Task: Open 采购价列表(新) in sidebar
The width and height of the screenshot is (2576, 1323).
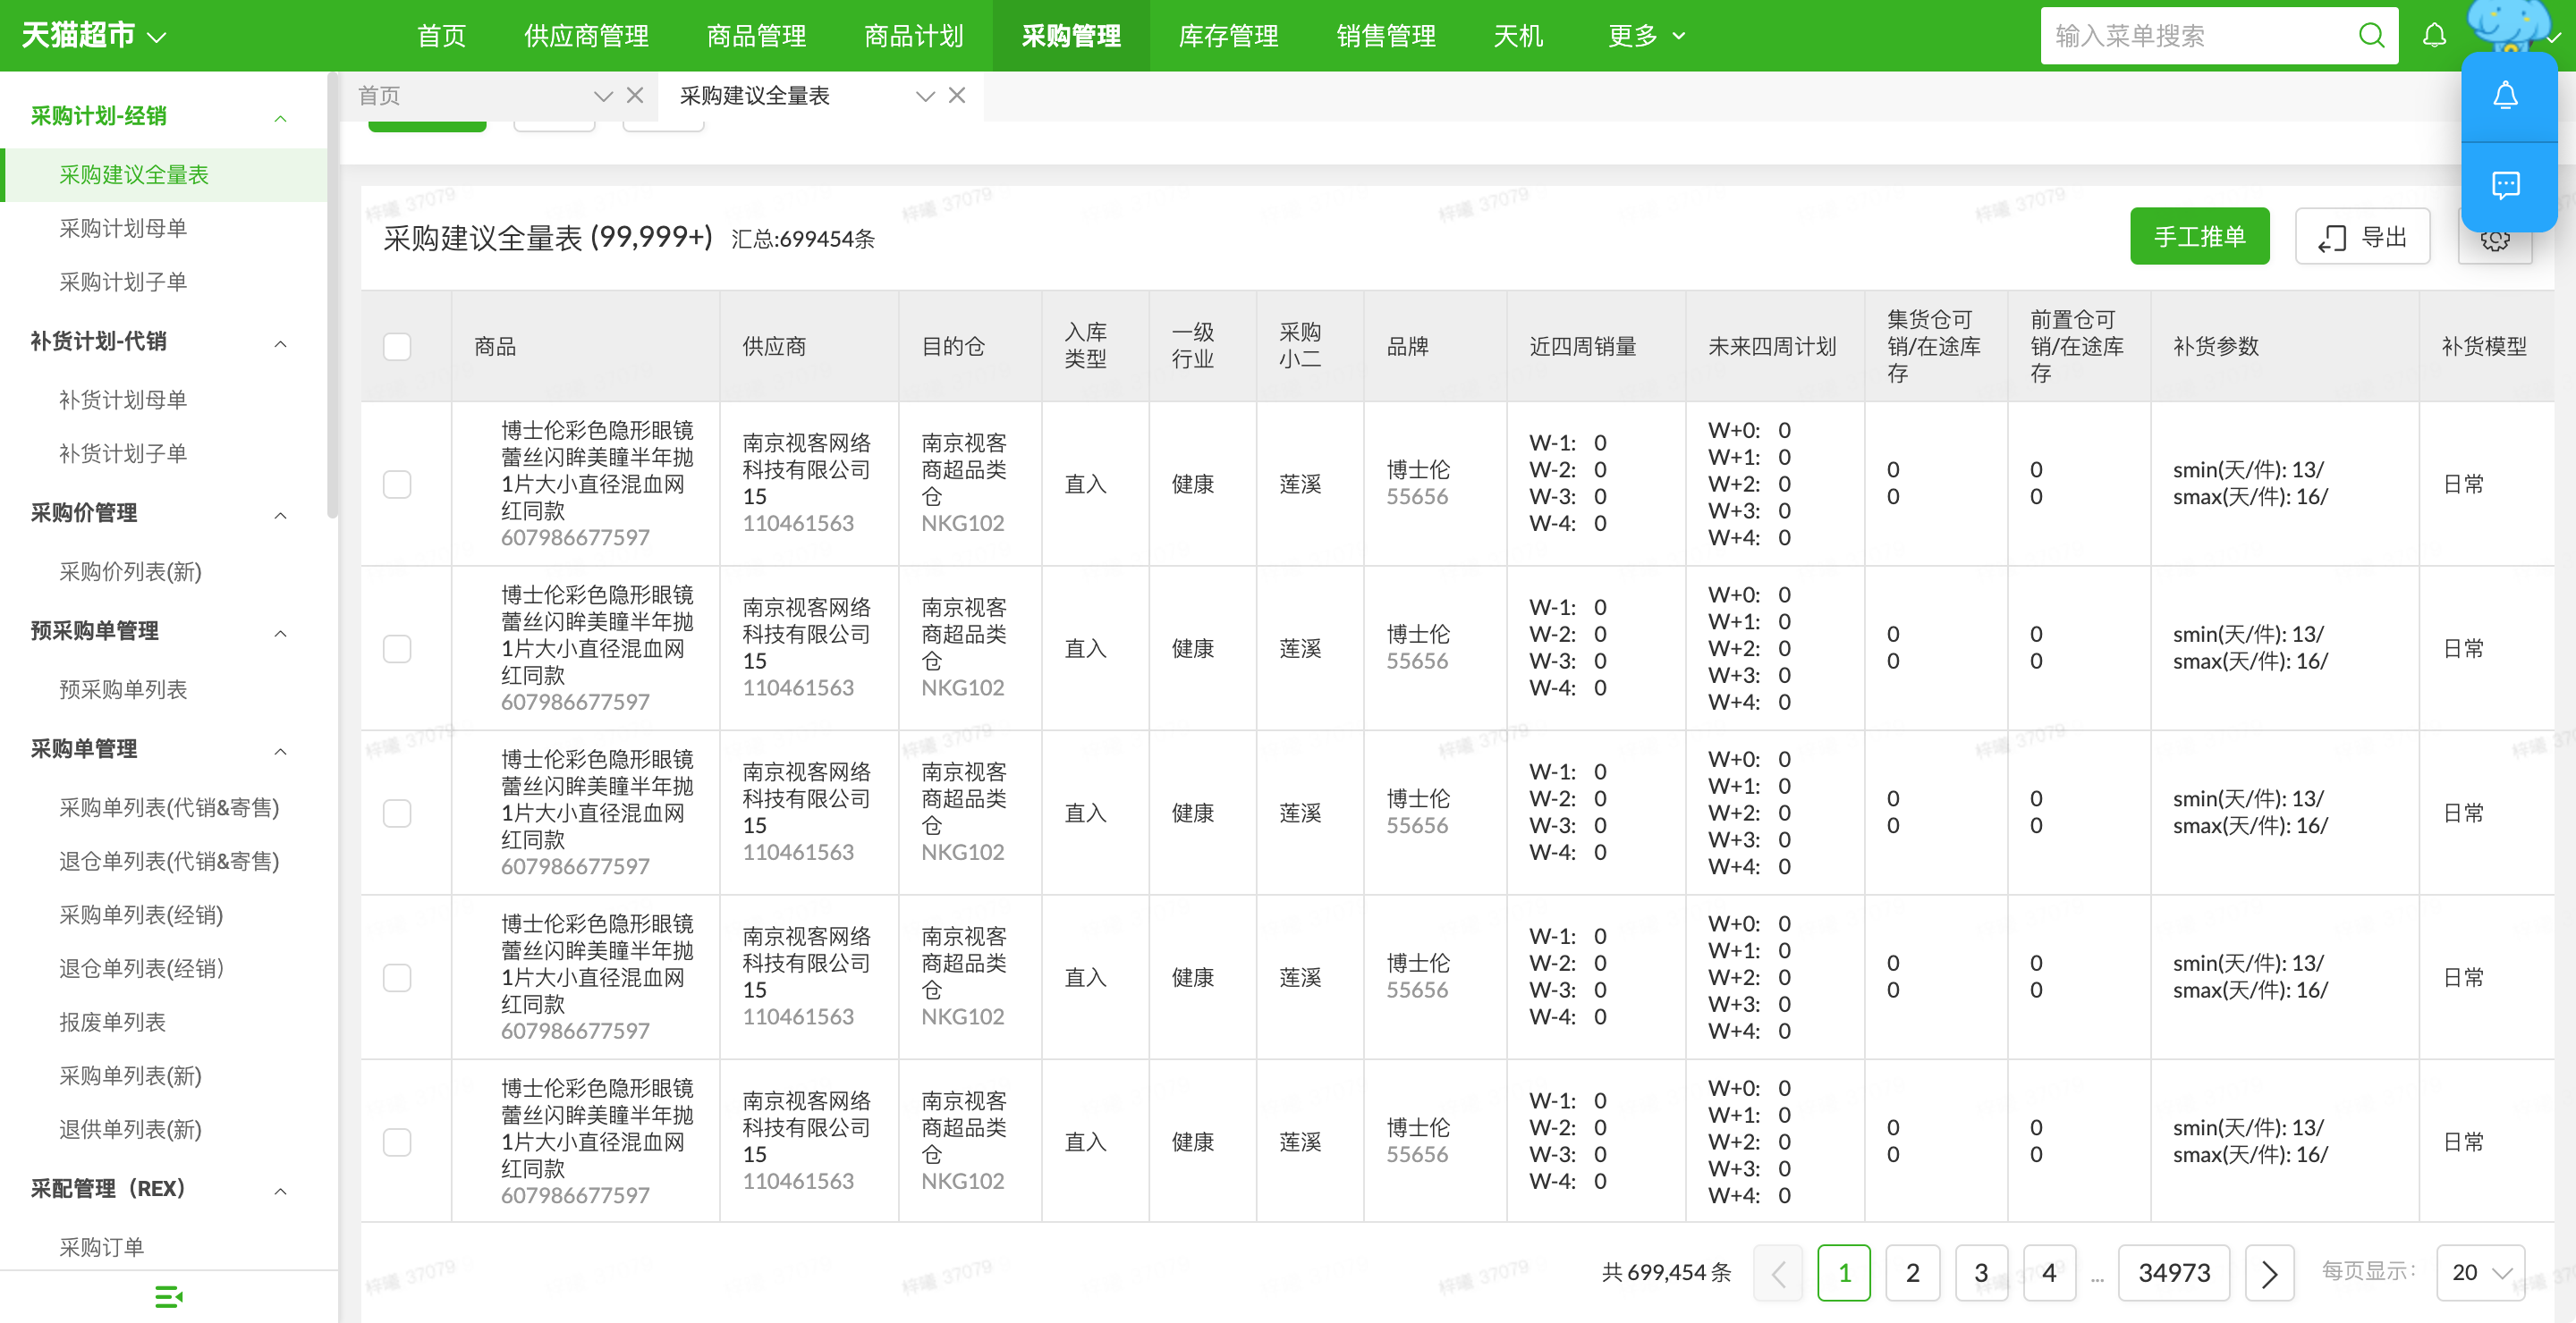Action: click(130, 573)
